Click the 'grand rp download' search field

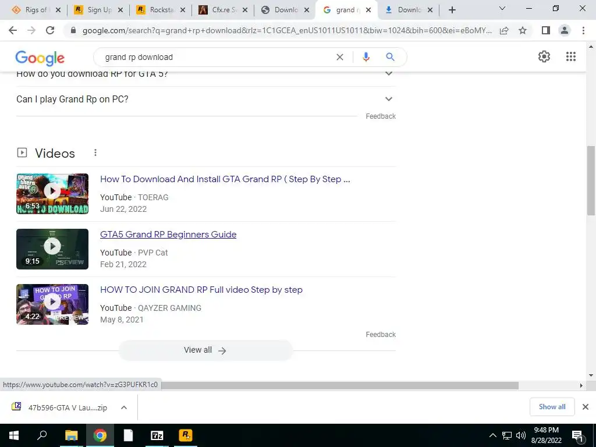[217, 57]
